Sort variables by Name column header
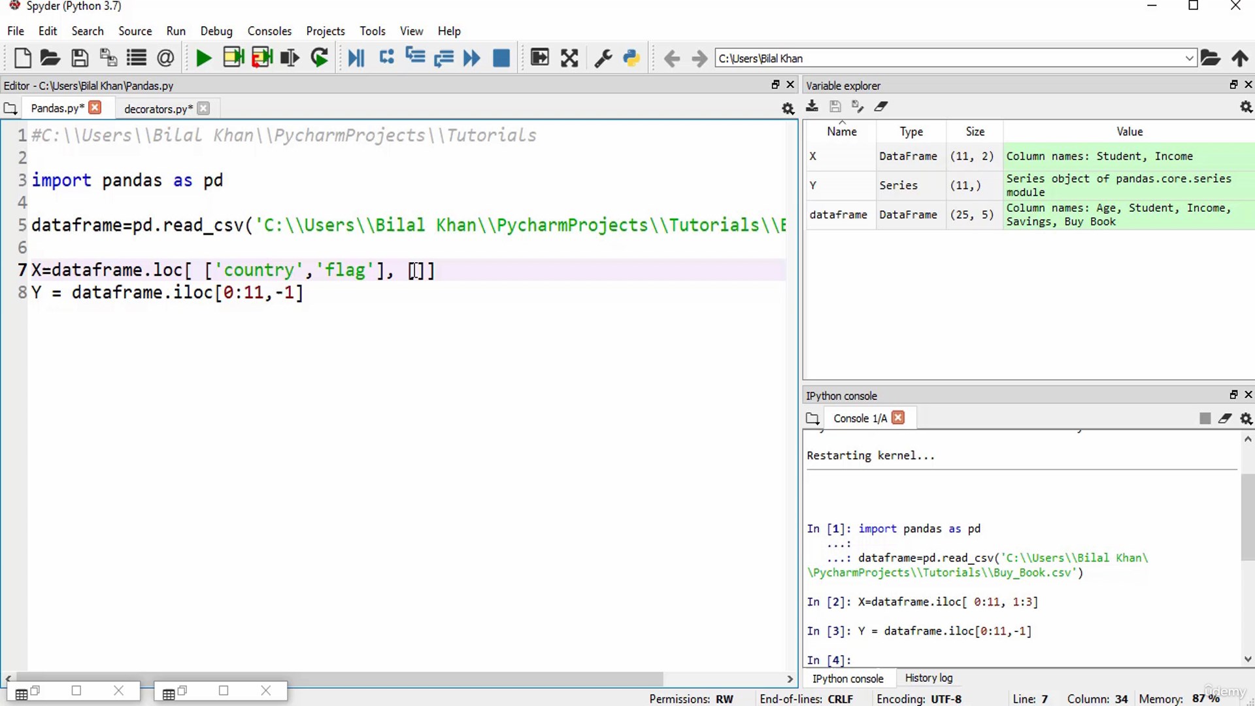The width and height of the screenshot is (1255, 706). click(x=841, y=131)
